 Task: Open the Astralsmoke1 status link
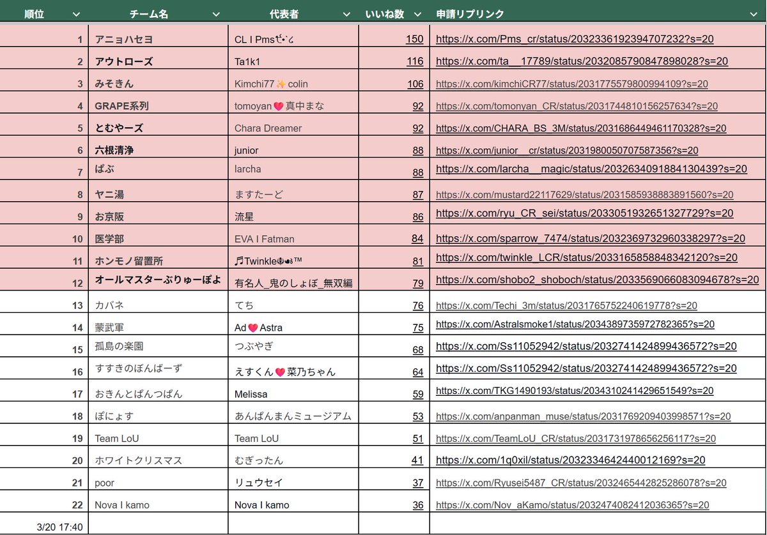pos(575,324)
